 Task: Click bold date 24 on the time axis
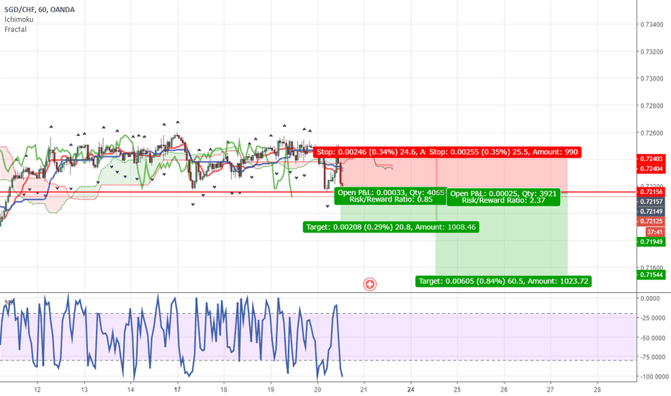pos(411,390)
